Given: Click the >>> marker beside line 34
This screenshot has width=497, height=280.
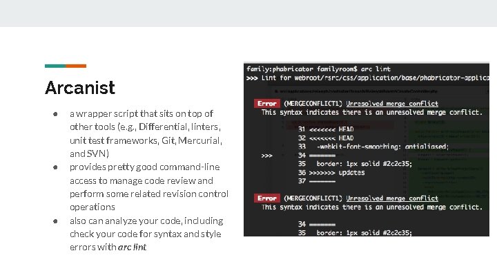Looking at the screenshot, I should 267,156.
